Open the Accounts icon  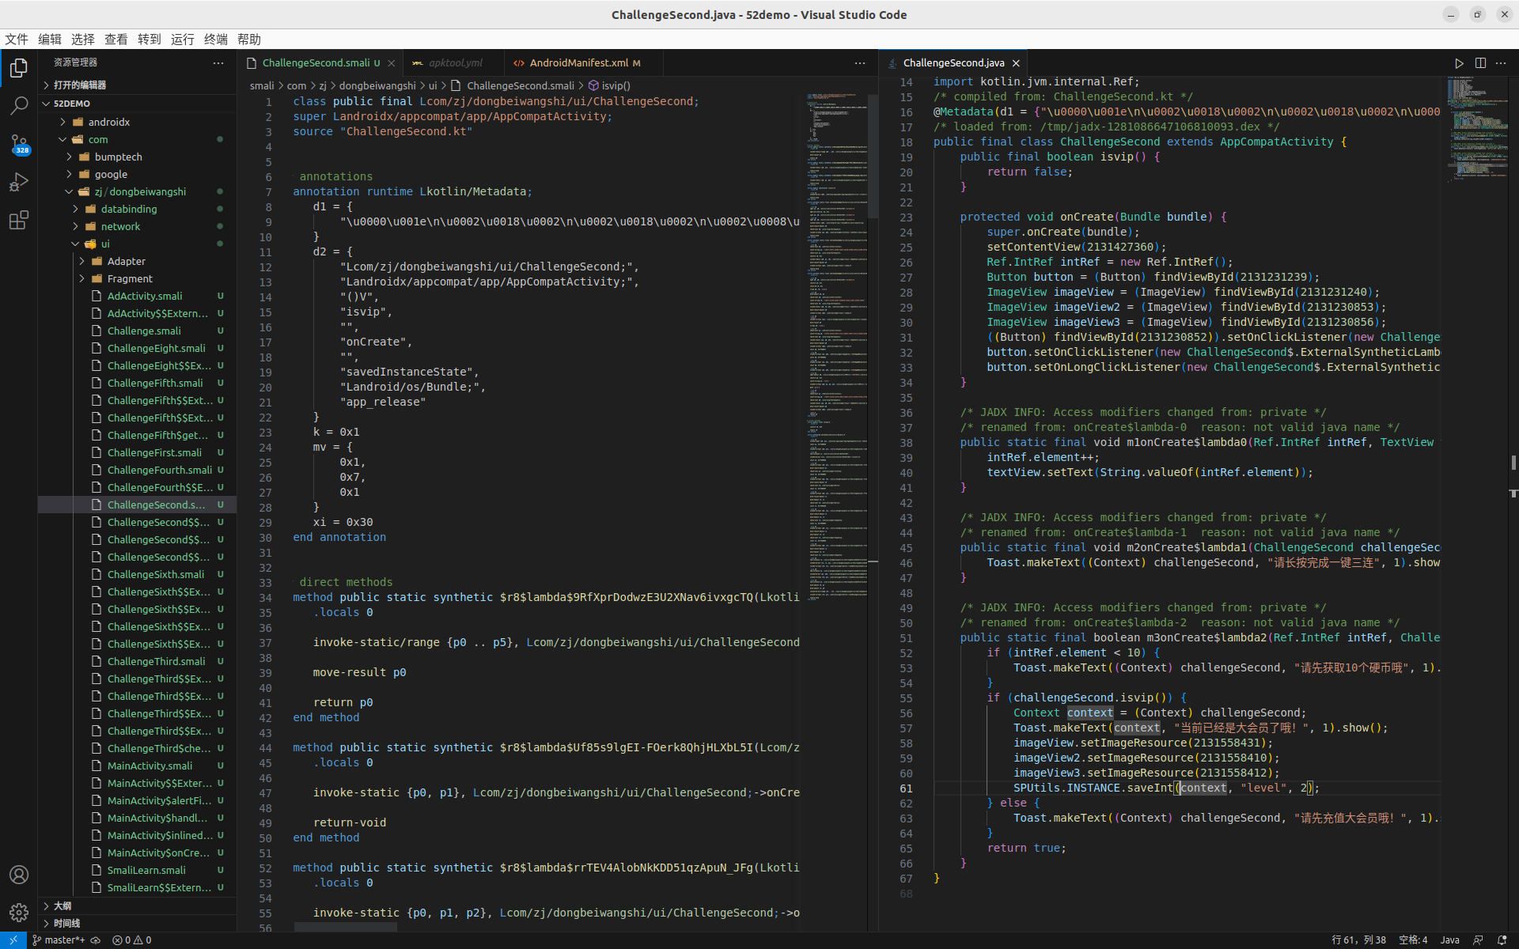coord(18,875)
